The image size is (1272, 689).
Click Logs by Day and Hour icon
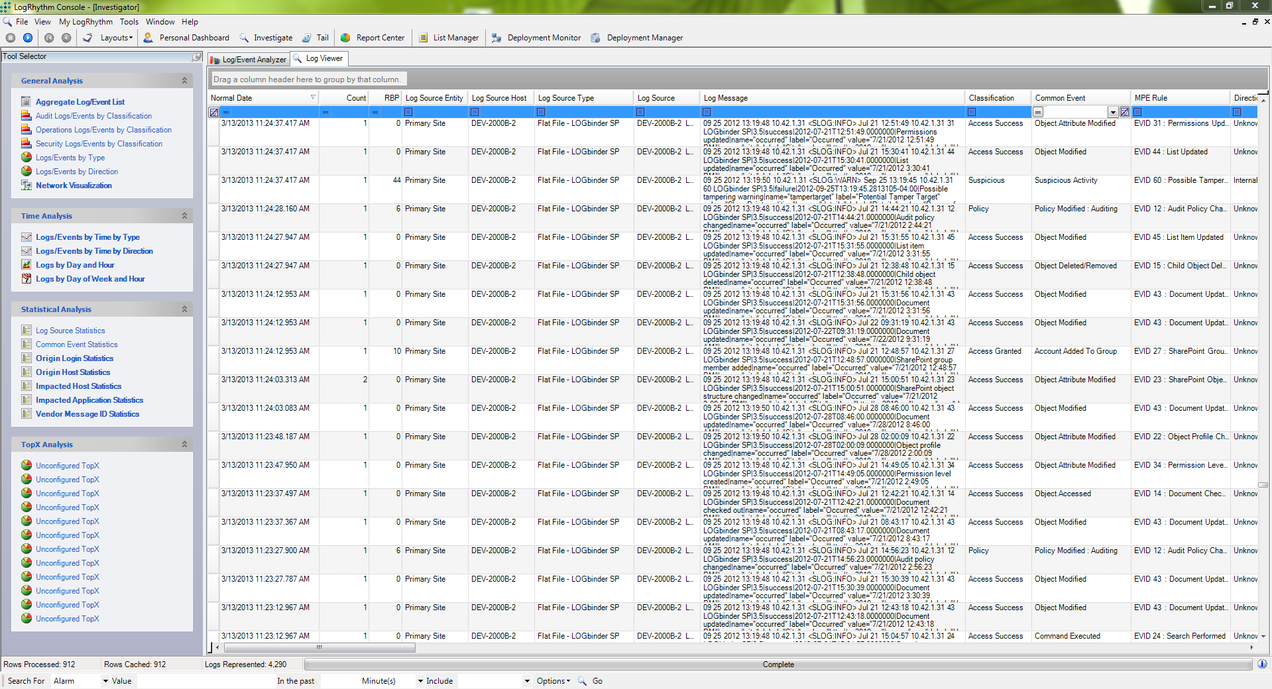(x=26, y=264)
